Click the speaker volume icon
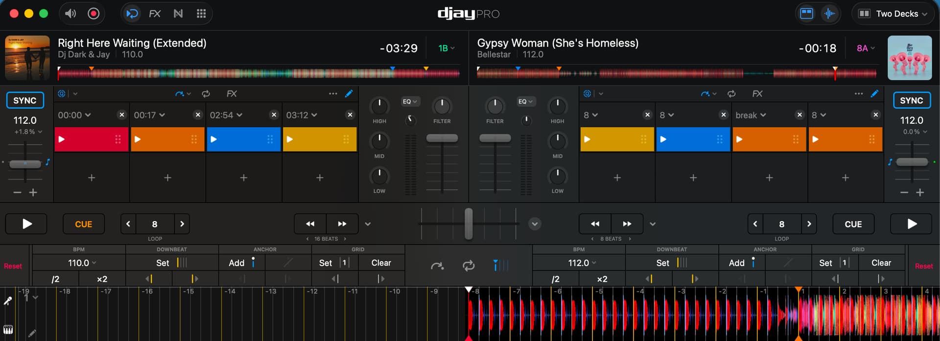Image resolution: width=940 pixels, height=341 pixels. click(x=70, y=14)
